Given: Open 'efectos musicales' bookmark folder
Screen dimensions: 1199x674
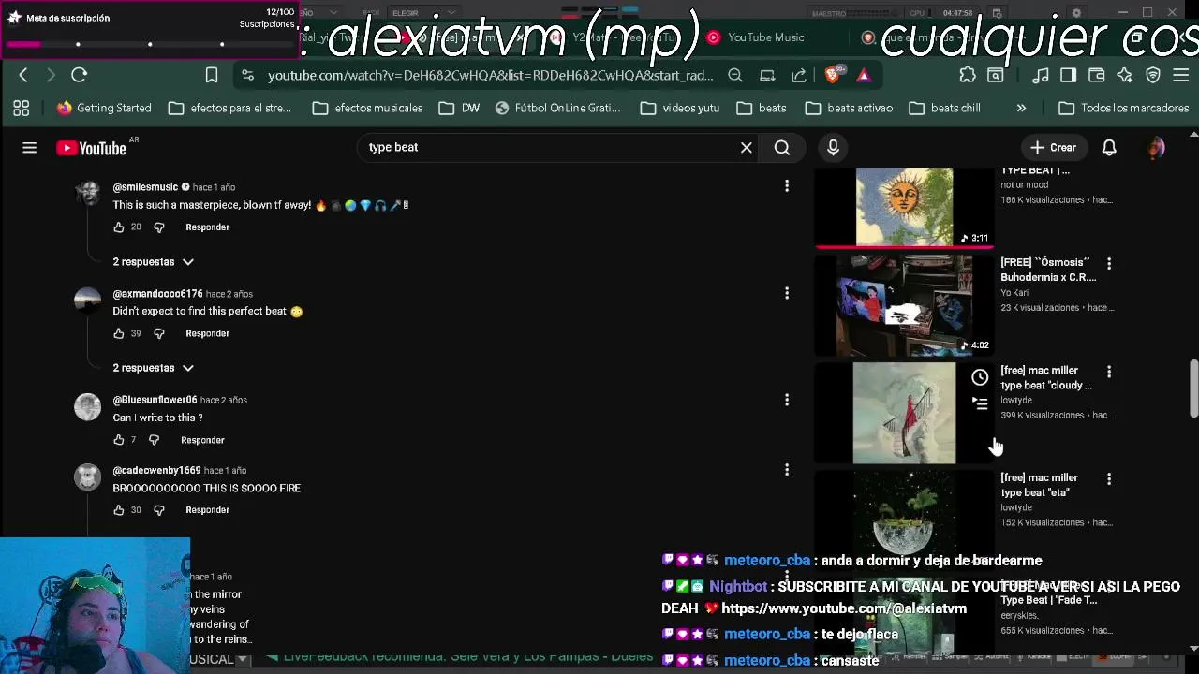Looking at the screenshot, I should click(368, 108).
